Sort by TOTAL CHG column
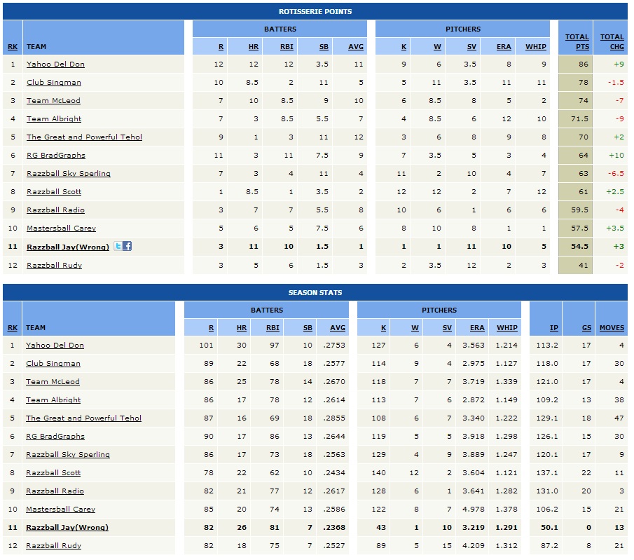634x560 pixels. pyautogui.click(x=612, y=41)
